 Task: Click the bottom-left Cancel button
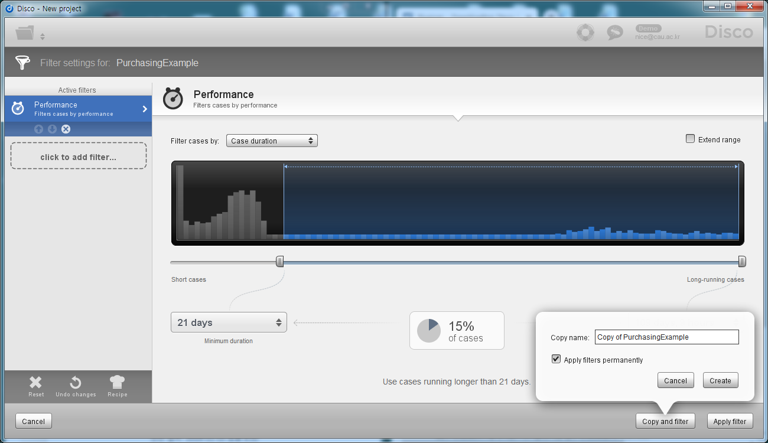(34, 421)
